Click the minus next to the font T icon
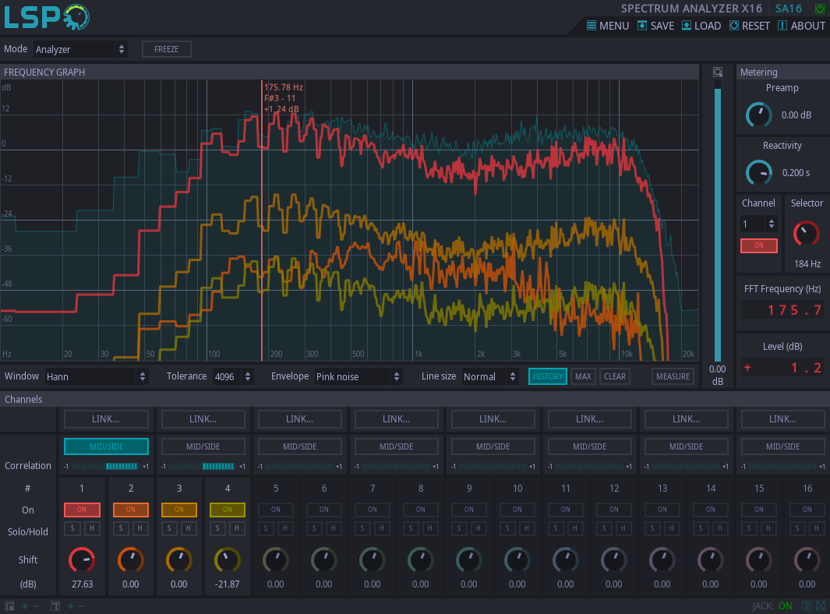Screen dimensions: 830x614 (x=82, y=606)
